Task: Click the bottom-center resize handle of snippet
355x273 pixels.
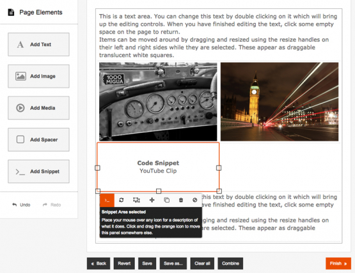Action: [x=159, y=191]
